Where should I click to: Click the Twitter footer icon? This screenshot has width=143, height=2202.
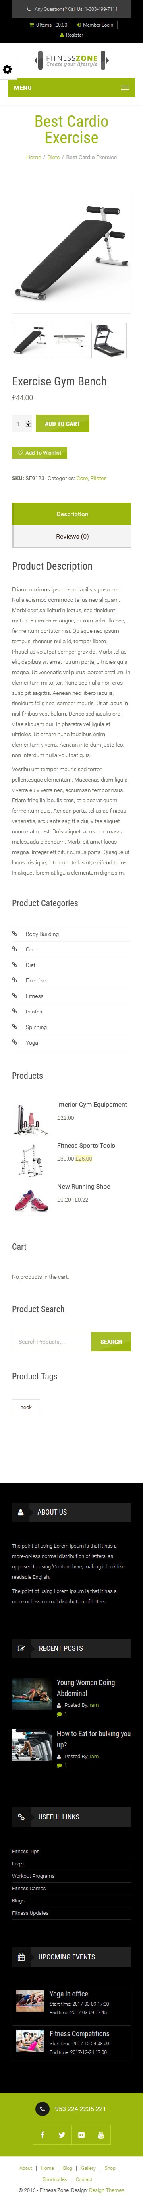tap(62, 2128)
